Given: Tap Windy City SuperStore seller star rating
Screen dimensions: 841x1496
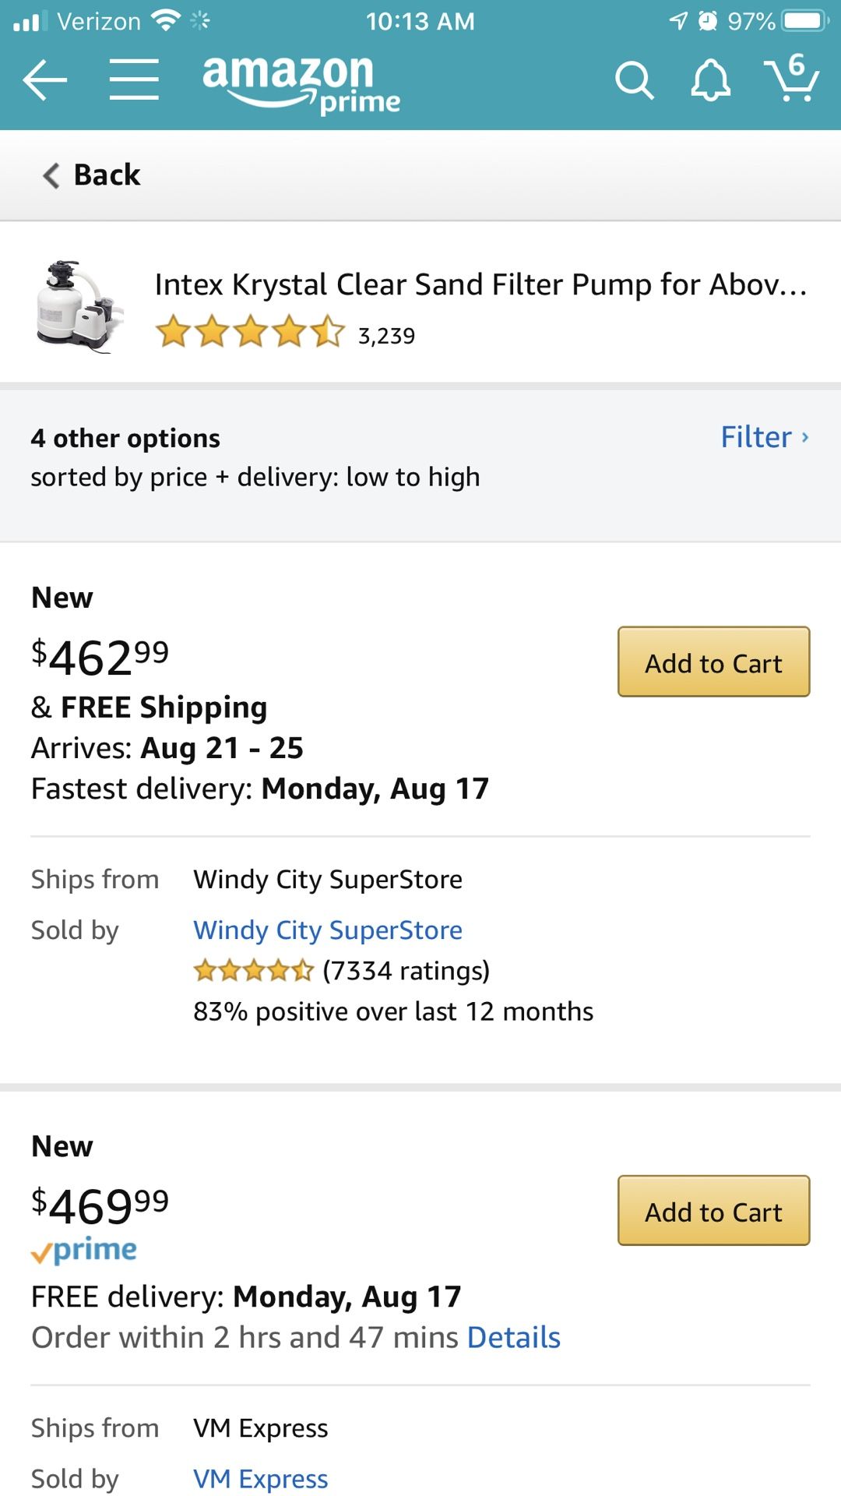Looking at the screenshot, I should click(x=253, y=971).
